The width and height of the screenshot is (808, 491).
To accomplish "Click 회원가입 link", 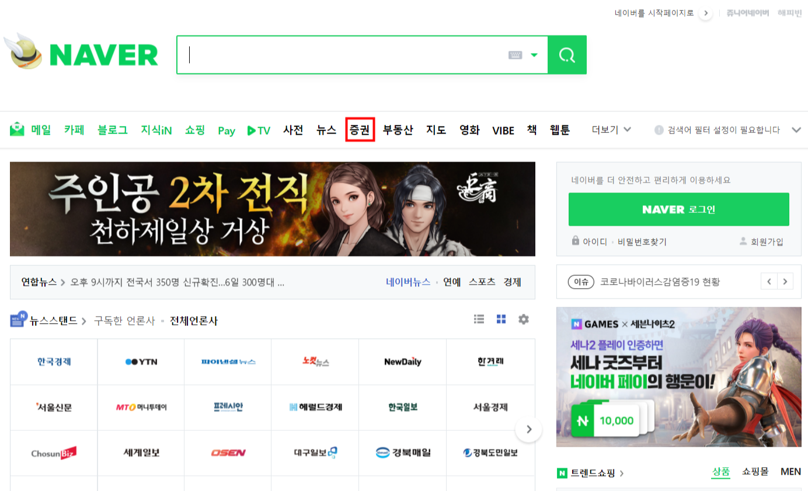I will [x=761, y=241].
